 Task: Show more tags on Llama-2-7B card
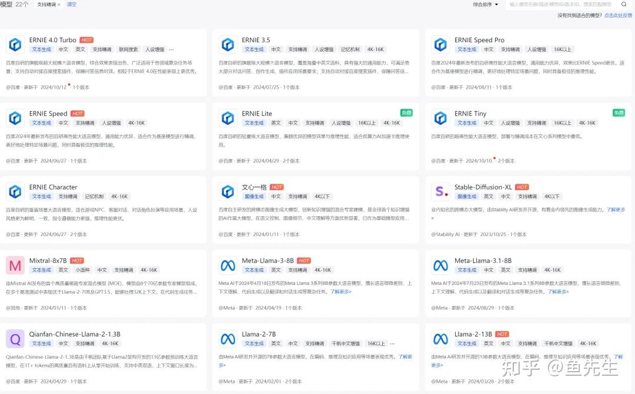pos(392,344)
